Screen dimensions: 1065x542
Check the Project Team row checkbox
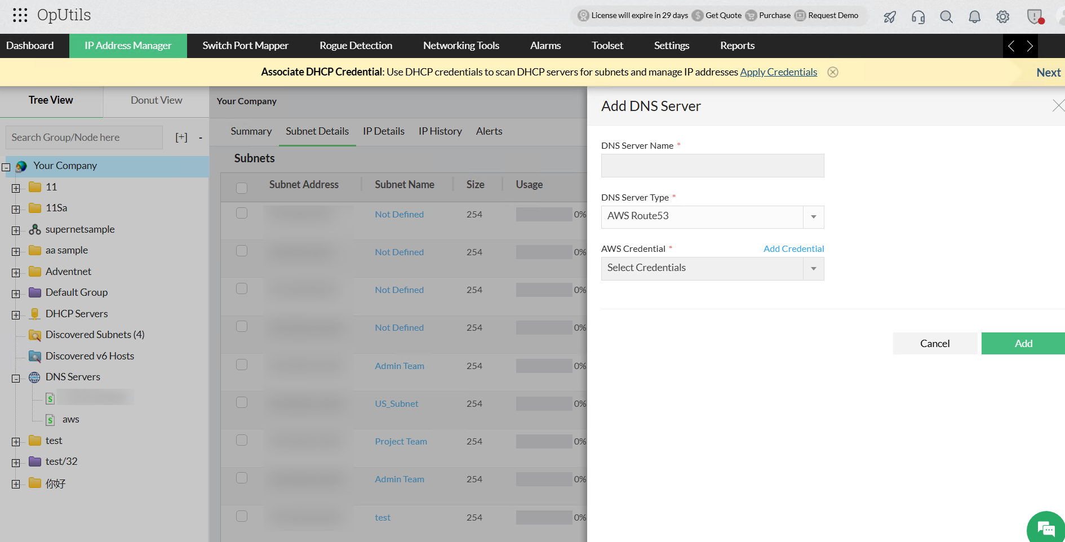[242, 440]
